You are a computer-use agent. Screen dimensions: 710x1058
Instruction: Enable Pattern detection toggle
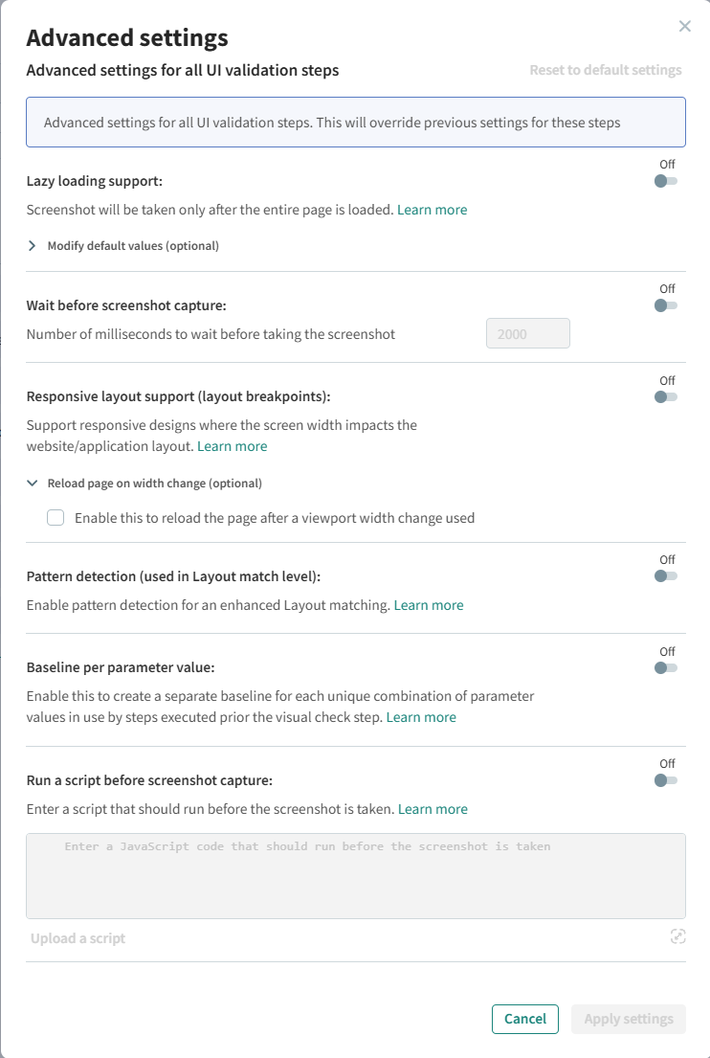click(666, 576)
